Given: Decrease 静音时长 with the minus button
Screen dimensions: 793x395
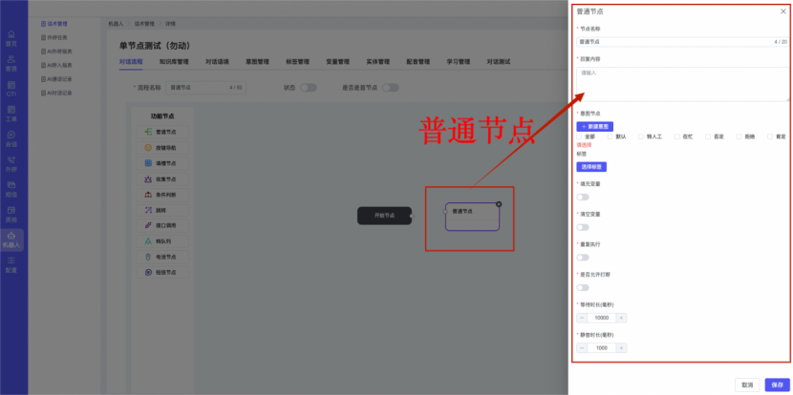Looking at the screenshot, I should 582,348.
